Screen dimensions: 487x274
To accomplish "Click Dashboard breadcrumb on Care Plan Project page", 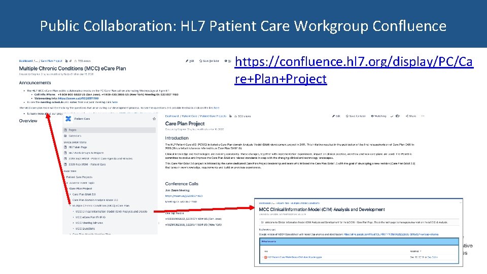I will click(x=172, y=116).
